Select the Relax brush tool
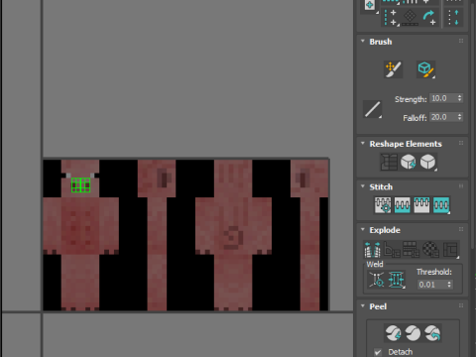This screenshot has width=476, height=357. point(425,69)
